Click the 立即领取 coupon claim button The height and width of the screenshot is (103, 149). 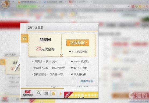coord(78,43)
